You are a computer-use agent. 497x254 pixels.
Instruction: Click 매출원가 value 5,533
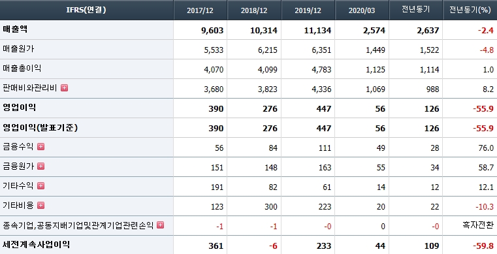pyautogui.click(x=214, y=50)
